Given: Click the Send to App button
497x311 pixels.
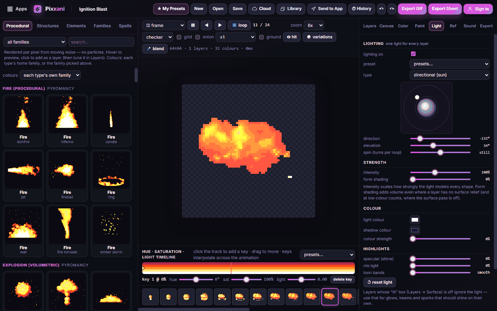Looking at the screenshot, I should click(327, 9).
